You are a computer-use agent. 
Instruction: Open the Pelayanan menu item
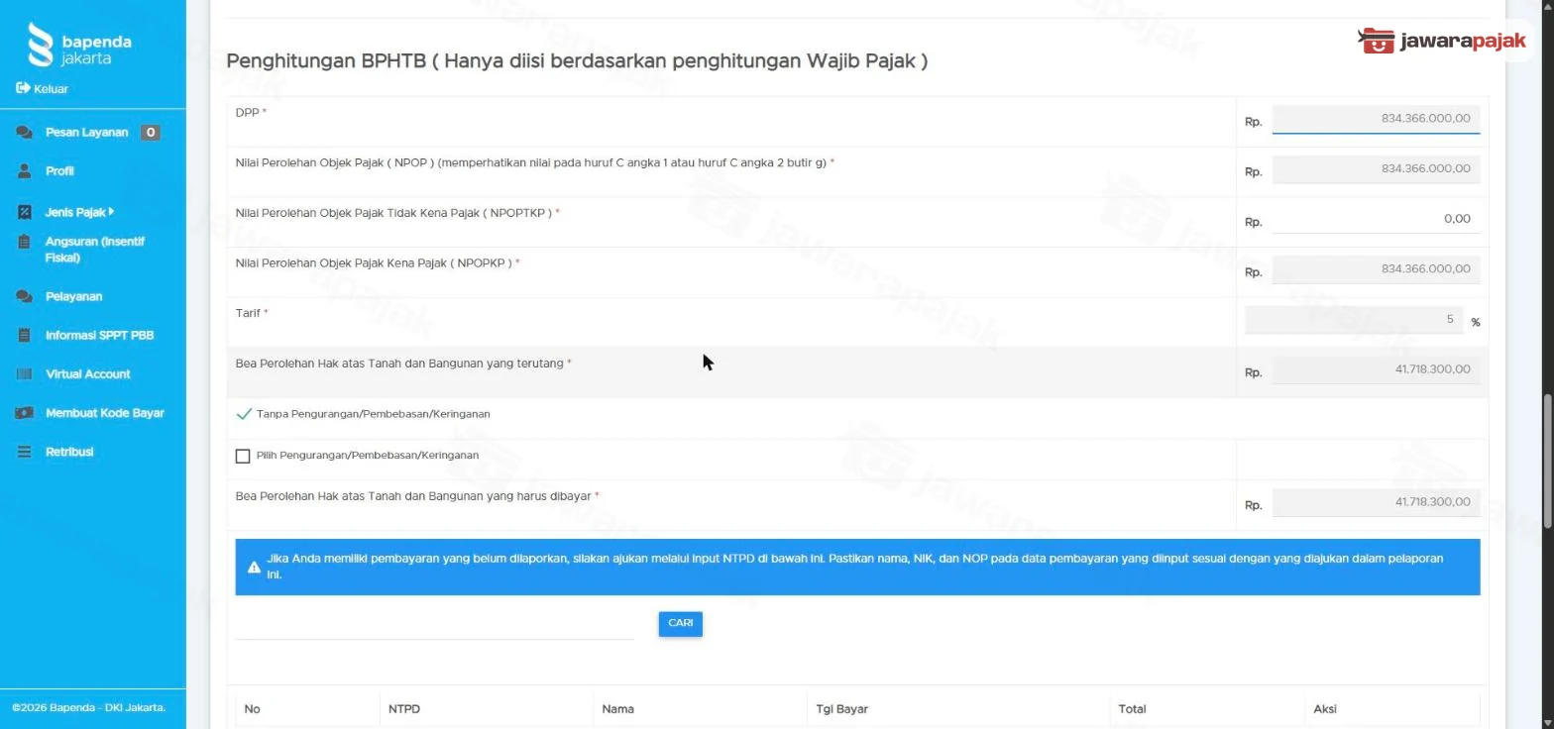[x=73, y=296]
